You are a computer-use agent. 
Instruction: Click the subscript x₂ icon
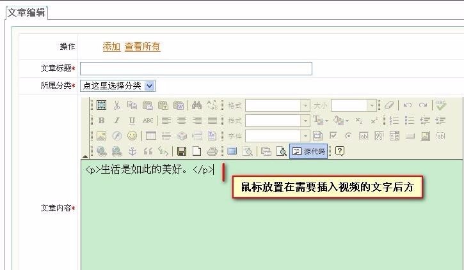(359, 121)
